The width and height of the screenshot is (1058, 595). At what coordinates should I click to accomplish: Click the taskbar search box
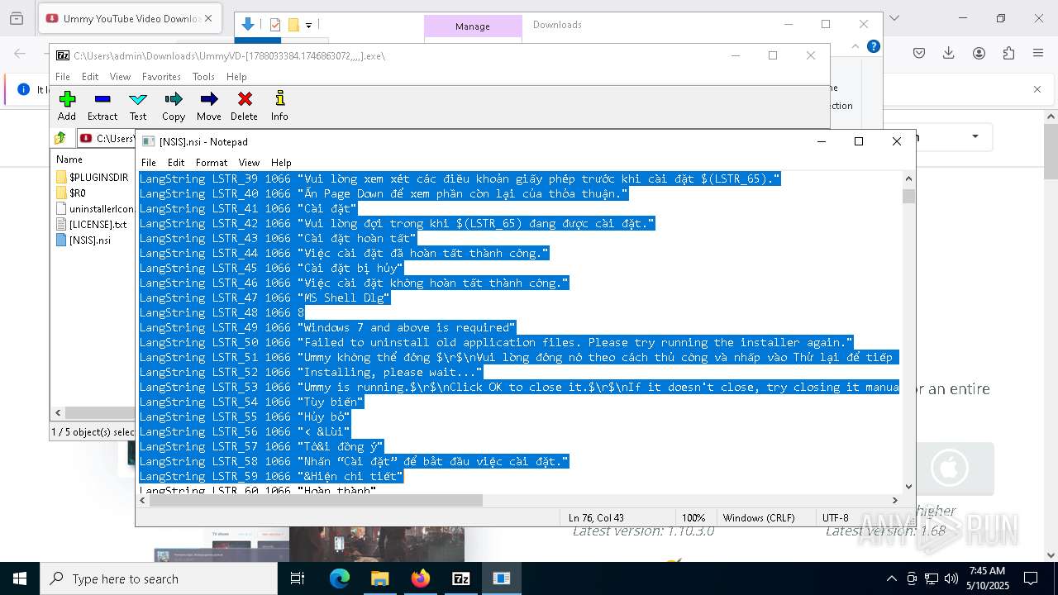159,578
